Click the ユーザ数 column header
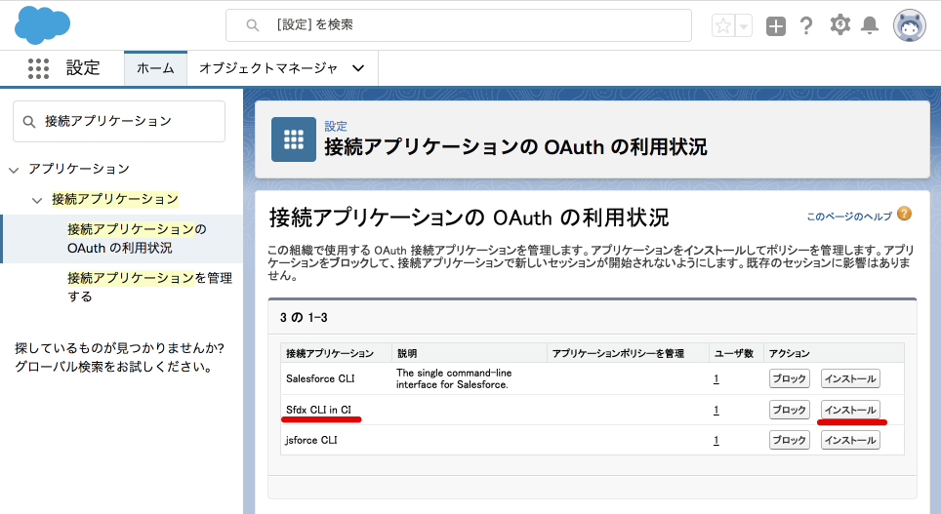 click(x=734, y=353)
